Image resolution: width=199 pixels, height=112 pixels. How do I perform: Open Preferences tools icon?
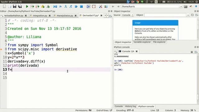(x=100, y=6)
